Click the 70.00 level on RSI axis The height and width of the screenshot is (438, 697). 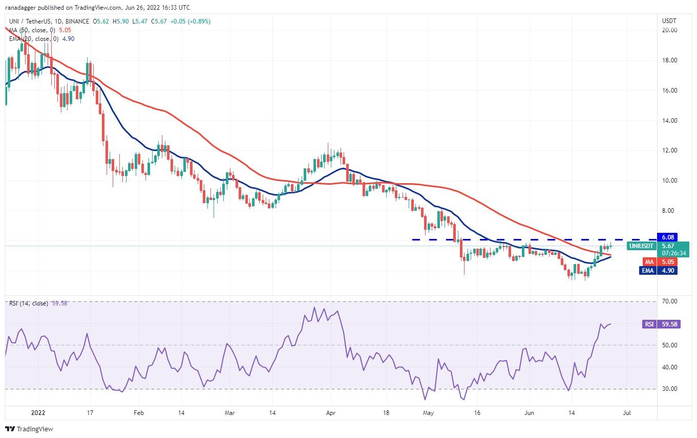click(x=669, y=301)
